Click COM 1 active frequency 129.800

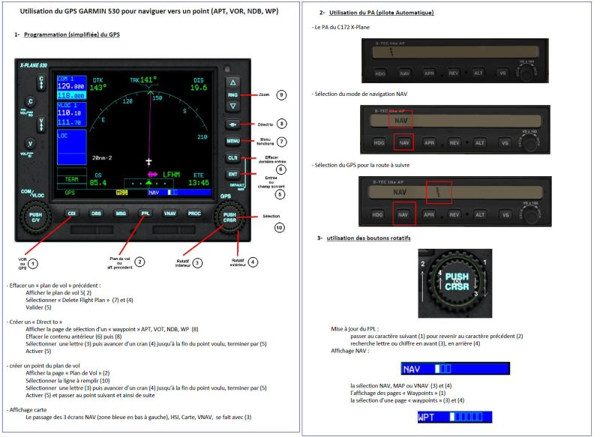point(71,86)
